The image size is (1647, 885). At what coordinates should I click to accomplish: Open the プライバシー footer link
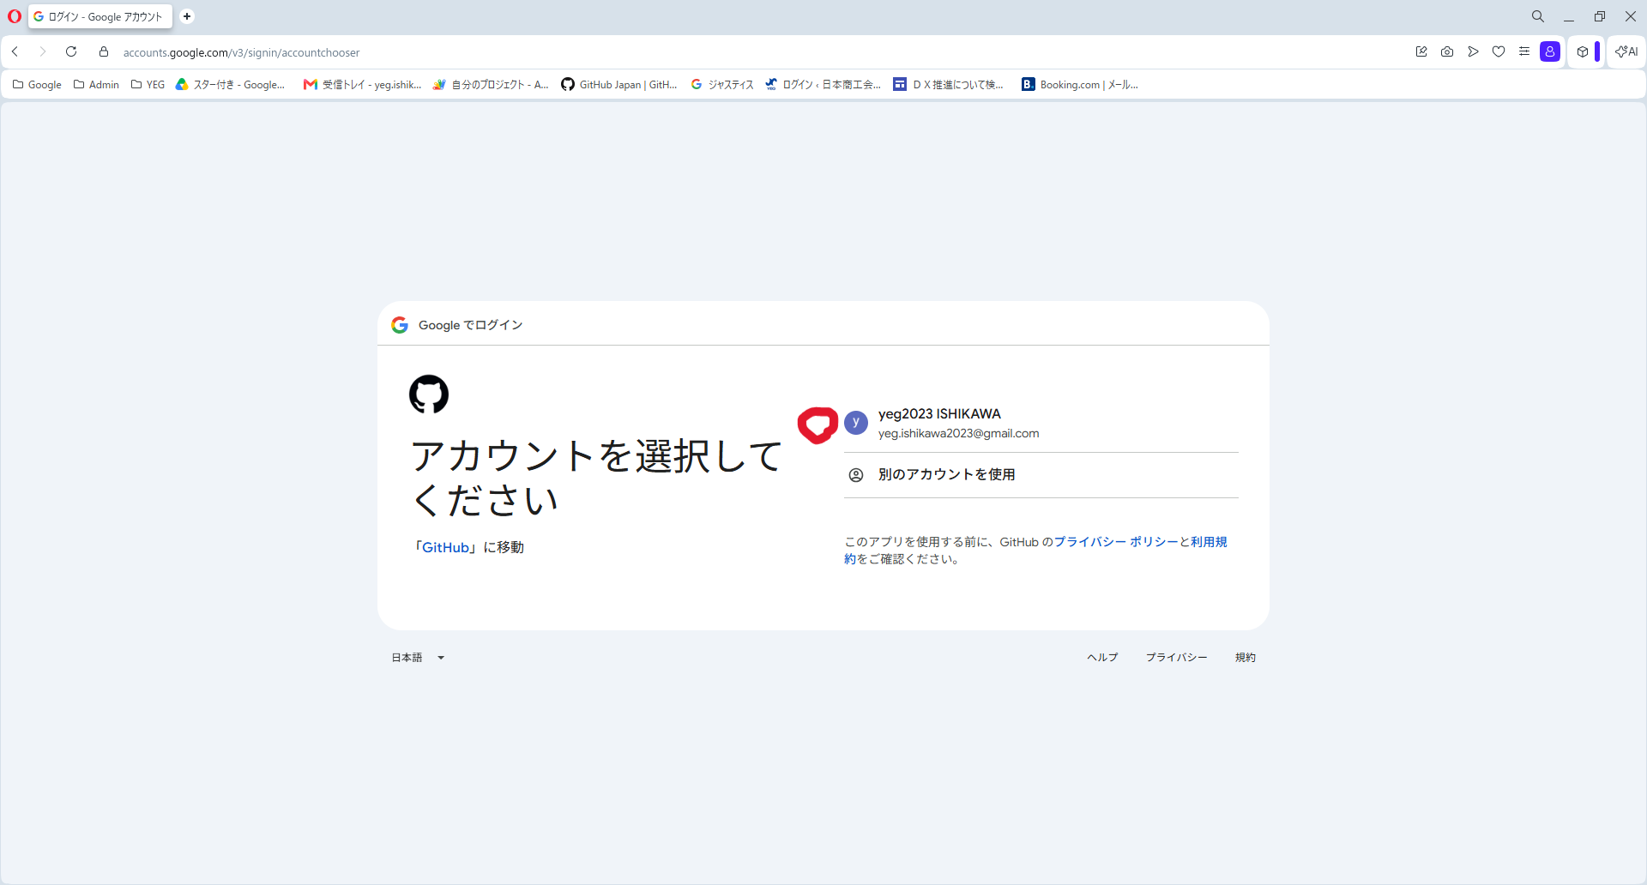[1176, 658]
